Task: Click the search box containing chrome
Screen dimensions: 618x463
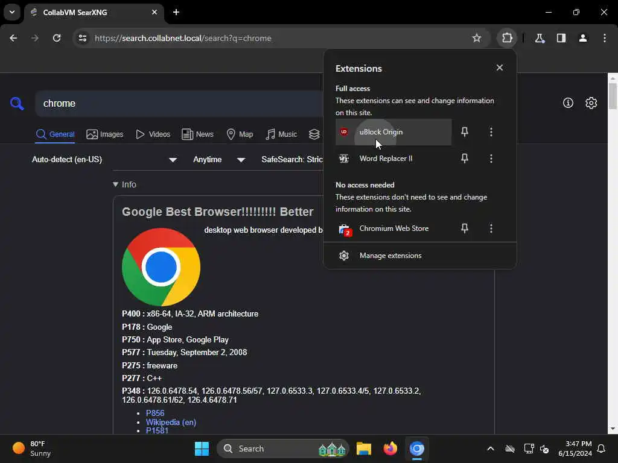Action: coord(179,104)
